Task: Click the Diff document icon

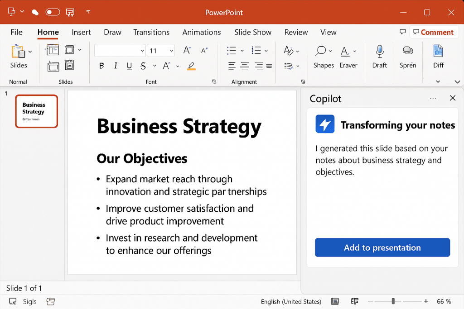Action: (438, 51)
